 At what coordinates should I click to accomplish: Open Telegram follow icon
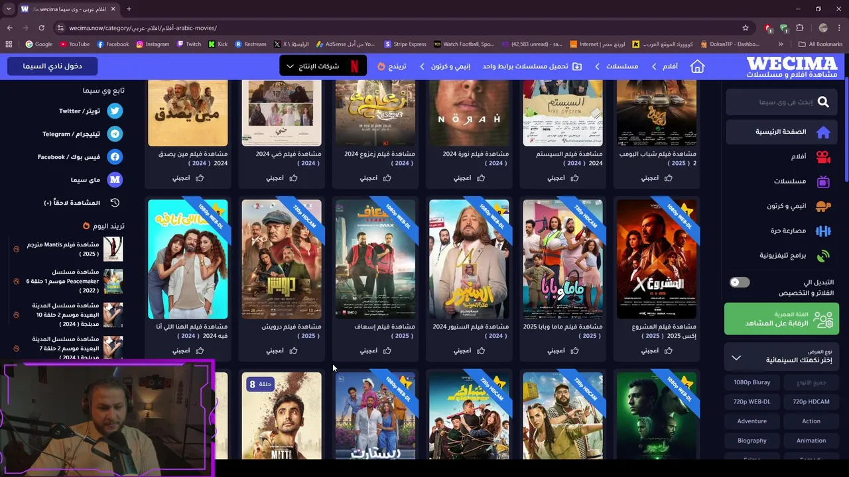click(115, 134)
